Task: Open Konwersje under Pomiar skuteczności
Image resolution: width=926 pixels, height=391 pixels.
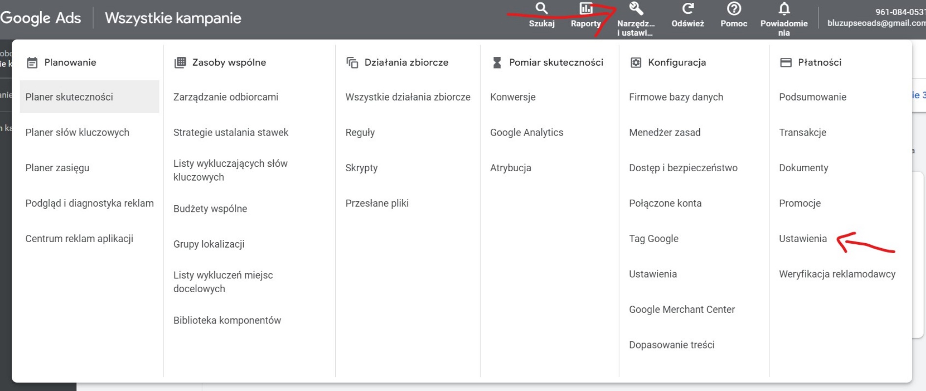Action: pyautogui.click(x=512, y=97)
